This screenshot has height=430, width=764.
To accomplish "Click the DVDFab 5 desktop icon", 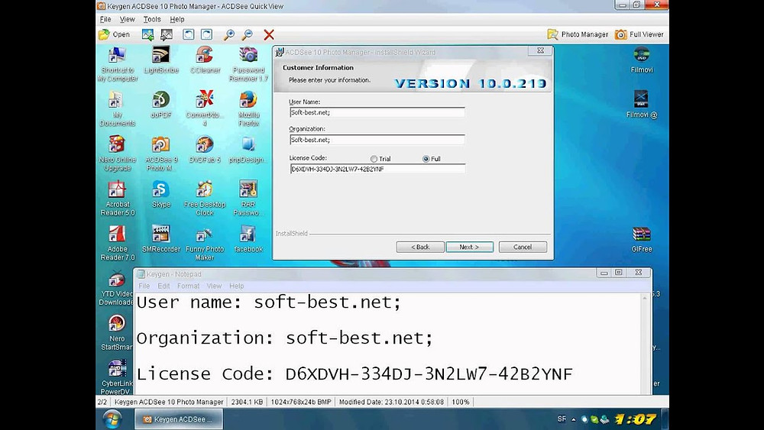I will point(205,150).
